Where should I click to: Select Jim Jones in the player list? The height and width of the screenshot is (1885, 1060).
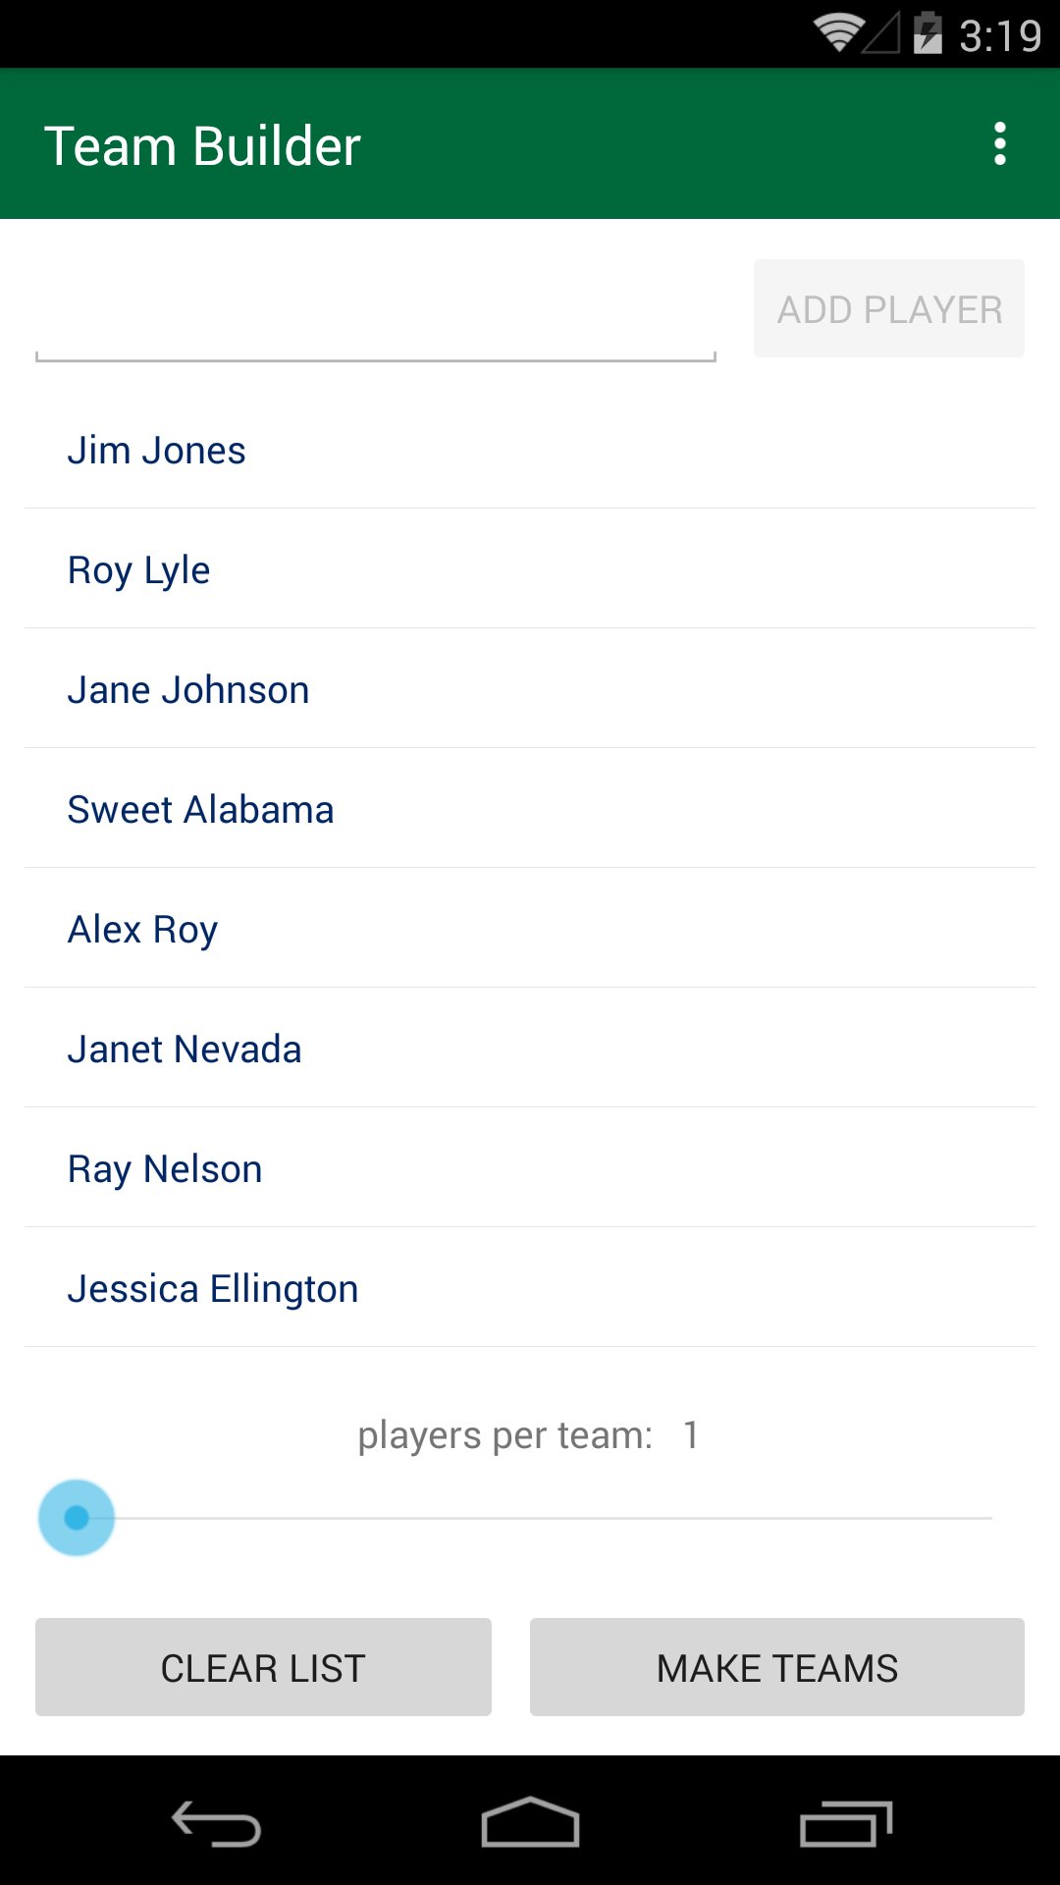157,451
